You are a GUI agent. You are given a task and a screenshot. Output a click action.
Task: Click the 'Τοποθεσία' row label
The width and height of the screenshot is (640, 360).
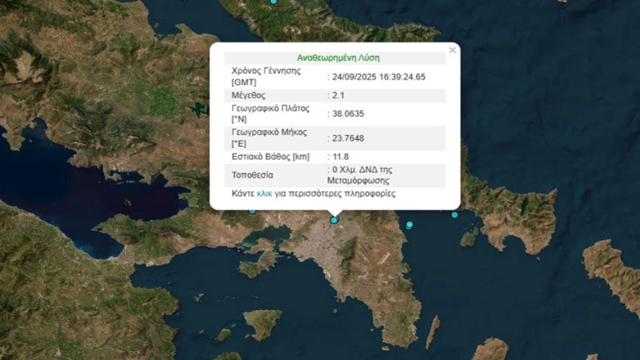(x=252, y=175)
